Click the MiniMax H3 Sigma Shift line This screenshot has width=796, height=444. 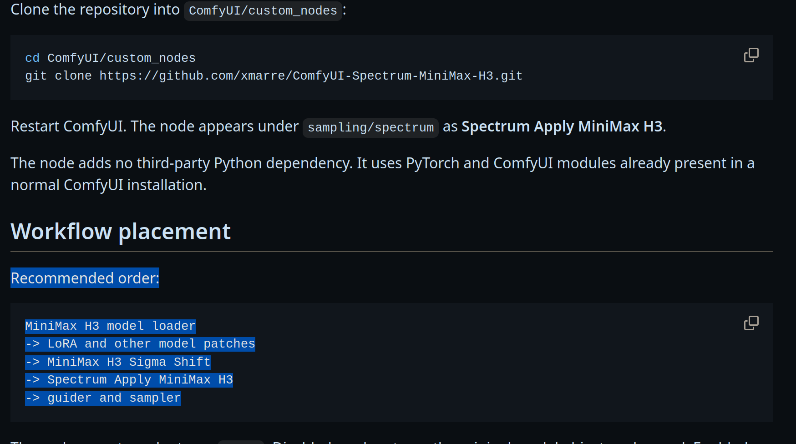point(118,362)
